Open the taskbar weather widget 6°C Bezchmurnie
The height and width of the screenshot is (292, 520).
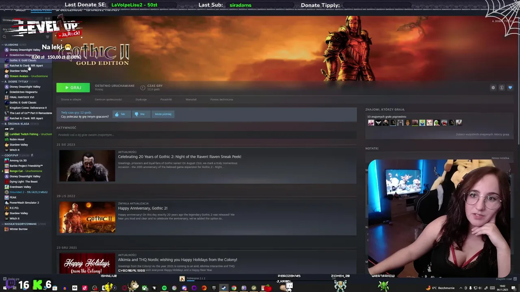pyautogui.click(x=440, y=288)
